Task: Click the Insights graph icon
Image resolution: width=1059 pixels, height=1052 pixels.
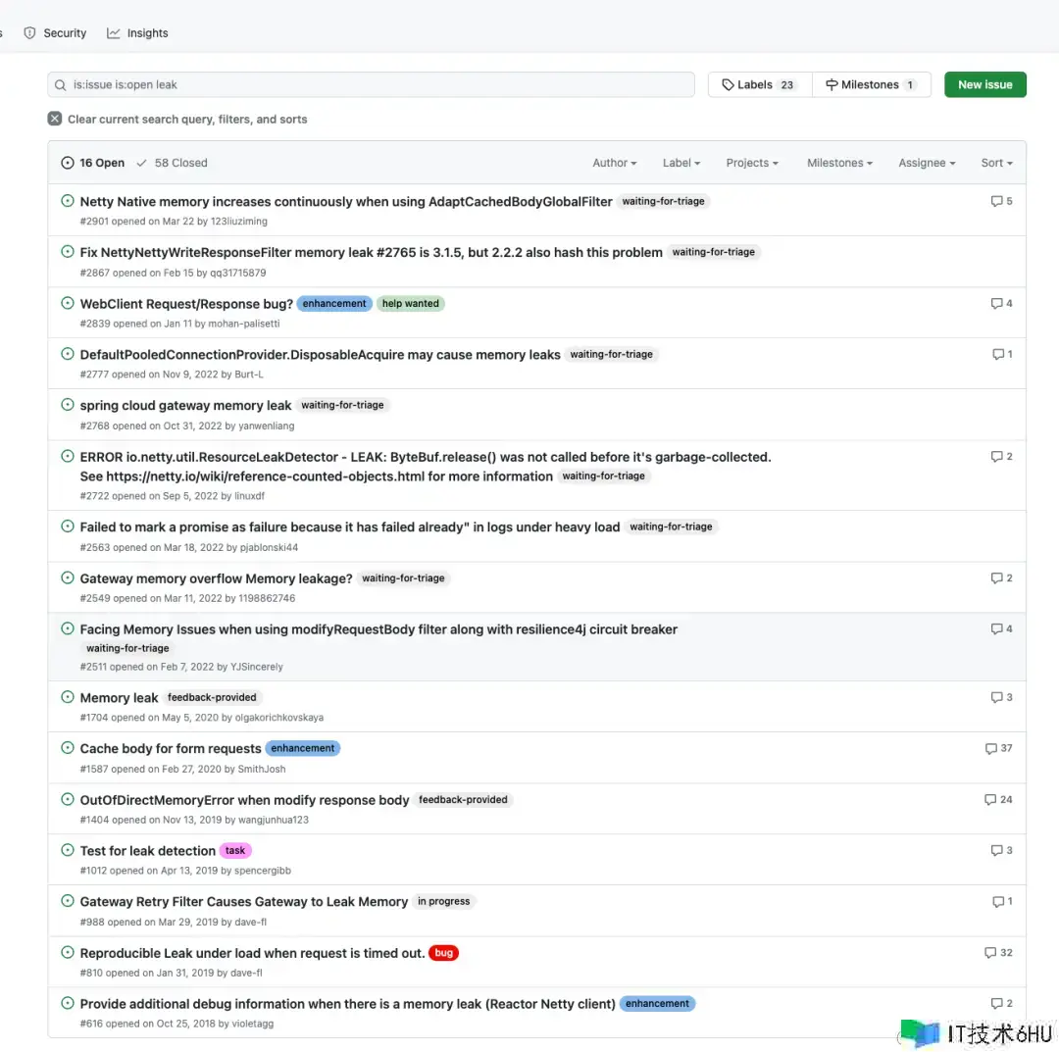Action: (114, 33)
